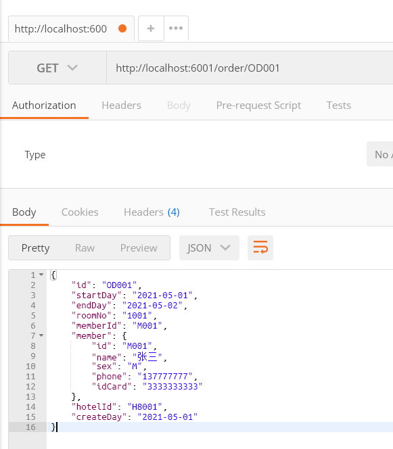Open the request Body tab

(x=179, y=105)
